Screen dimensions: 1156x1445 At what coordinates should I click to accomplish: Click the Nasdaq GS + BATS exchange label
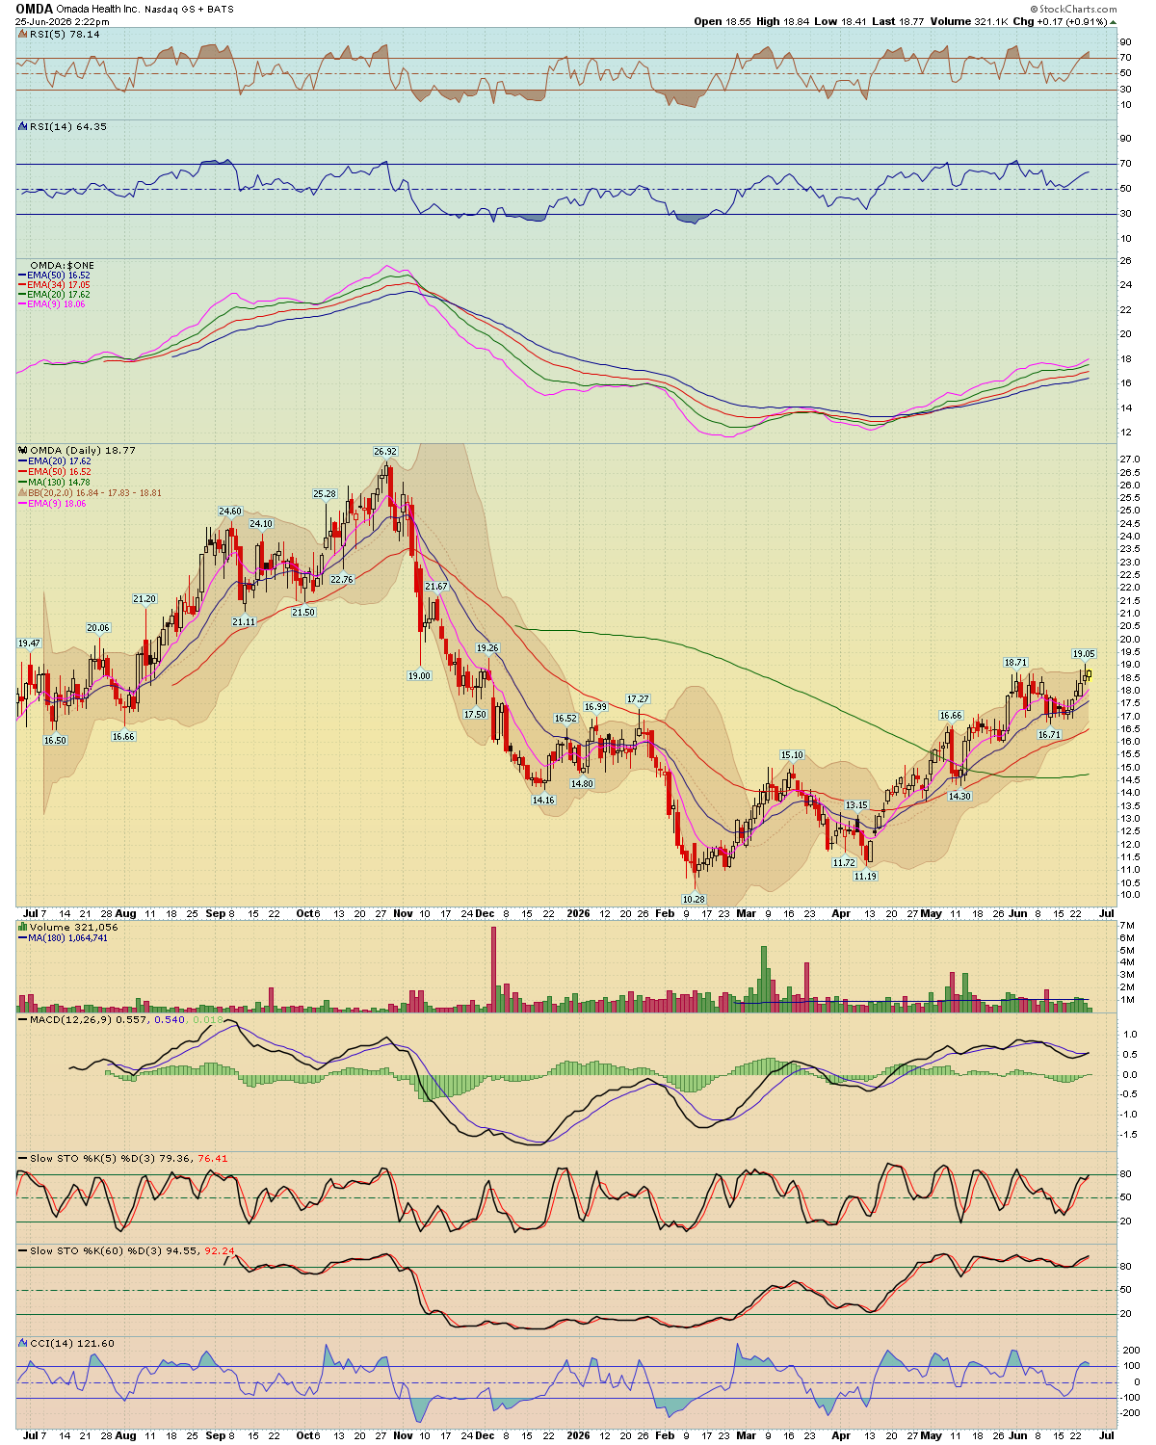pos(189,10)
